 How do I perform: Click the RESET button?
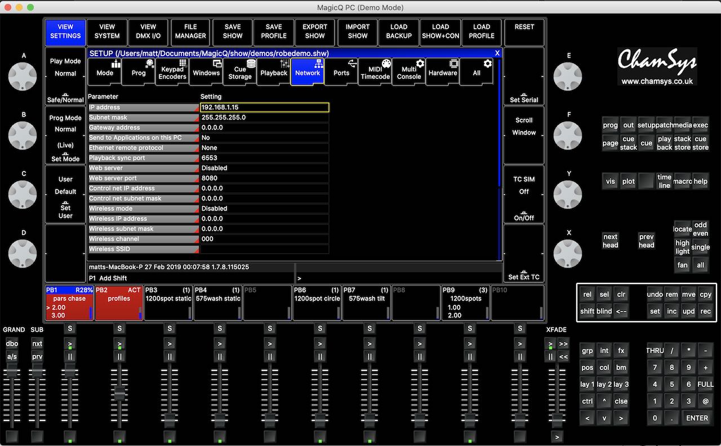[x=524, y=33]
